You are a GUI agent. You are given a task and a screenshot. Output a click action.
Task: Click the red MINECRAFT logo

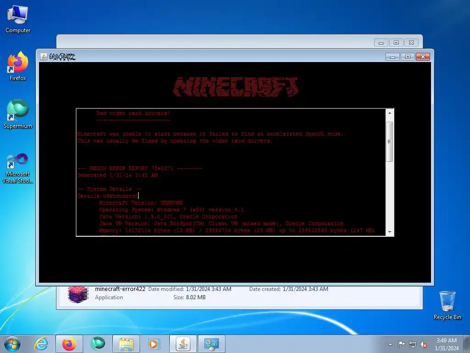click(235, 87)
